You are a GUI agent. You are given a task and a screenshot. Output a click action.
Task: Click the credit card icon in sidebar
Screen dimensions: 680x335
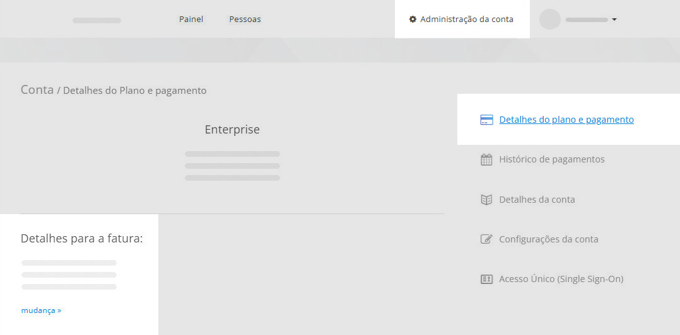tap(486, 120)
